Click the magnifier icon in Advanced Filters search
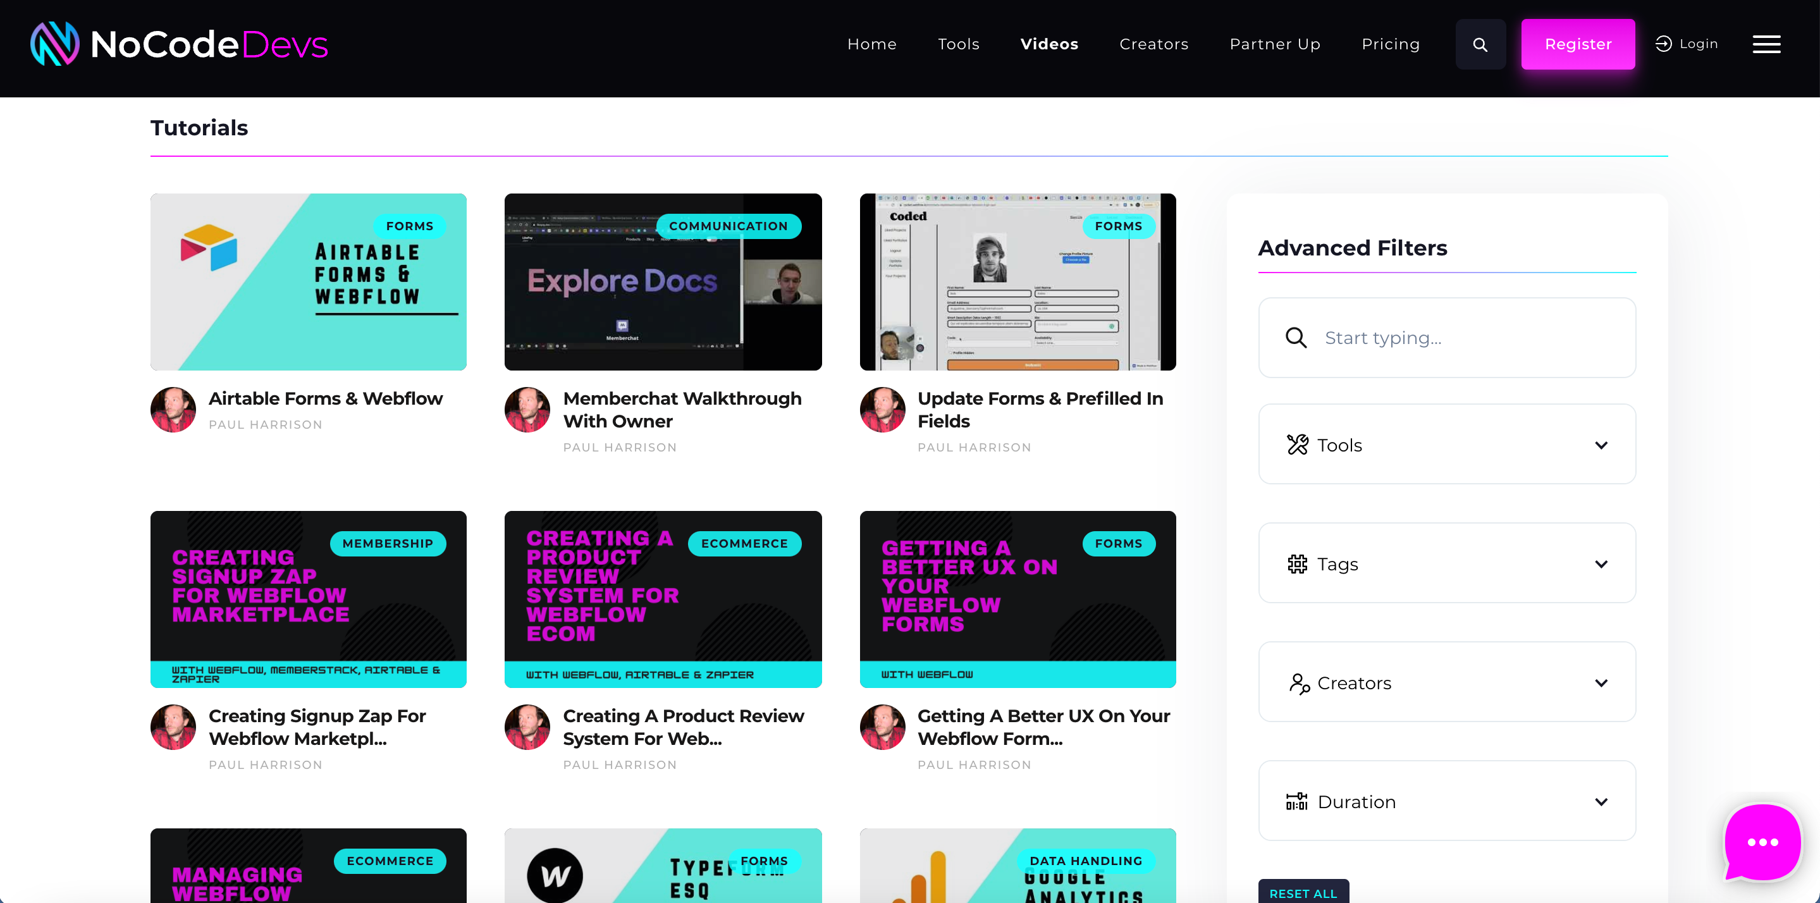This screenshot has width=1820, height=903. pos(1296,338)
